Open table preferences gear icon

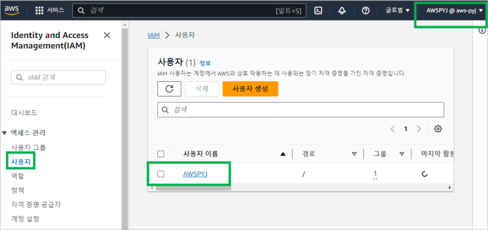click(438, 129)
